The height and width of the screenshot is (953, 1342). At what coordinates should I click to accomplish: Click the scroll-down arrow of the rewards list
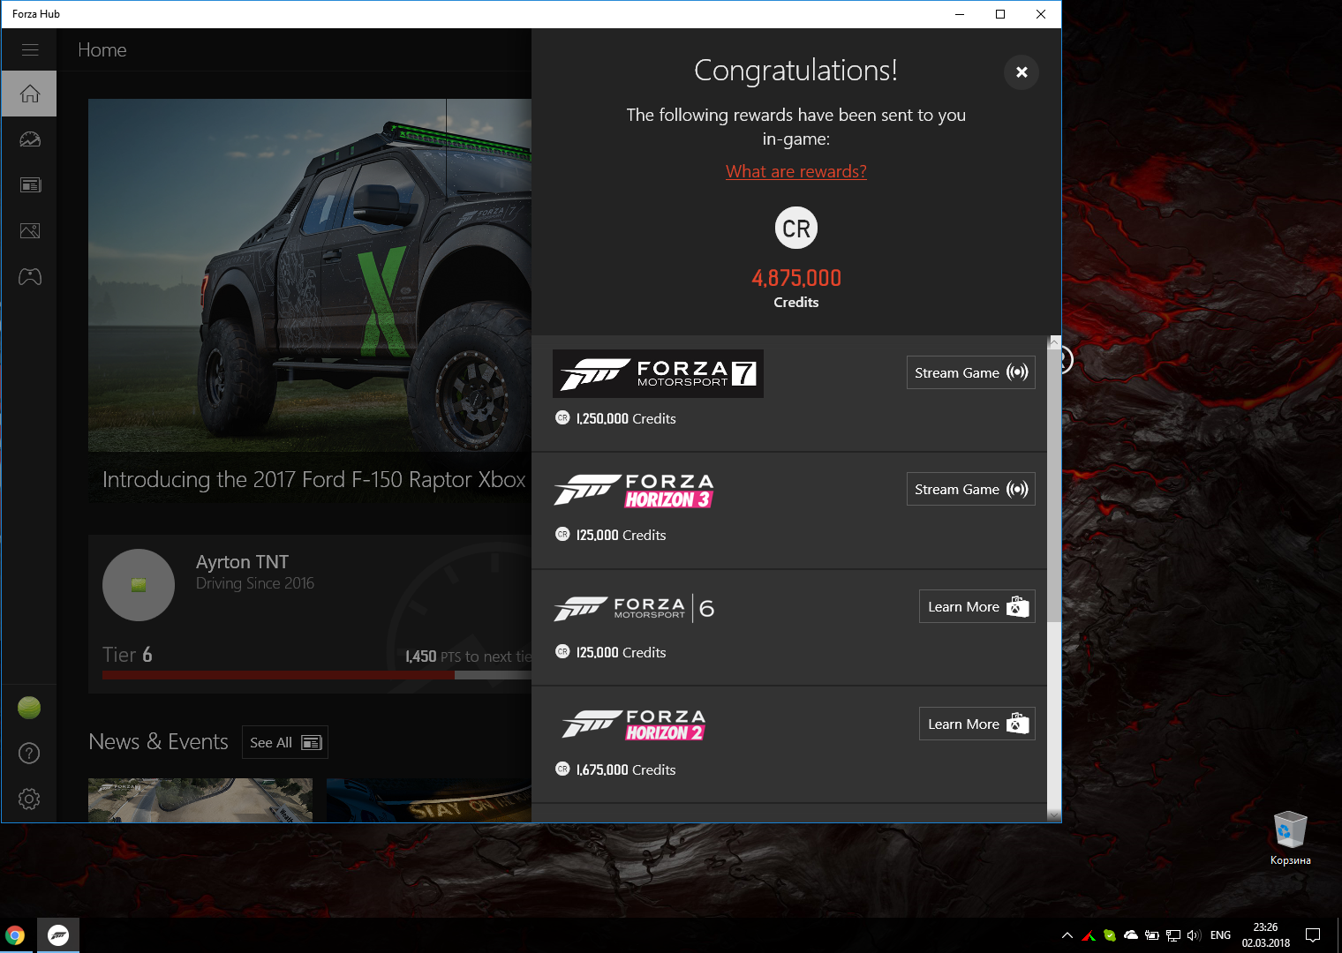1054,814
